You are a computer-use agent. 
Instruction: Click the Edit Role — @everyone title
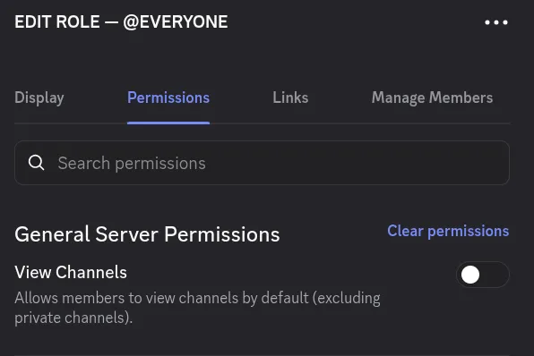pyautogui.click(x=121, y=22)
